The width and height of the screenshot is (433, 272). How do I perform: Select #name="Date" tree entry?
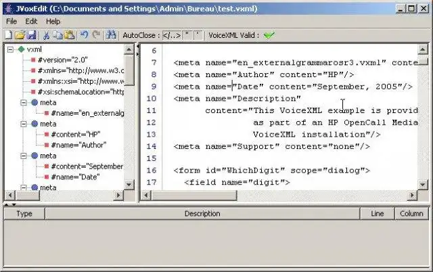click(x=75, y=177)
